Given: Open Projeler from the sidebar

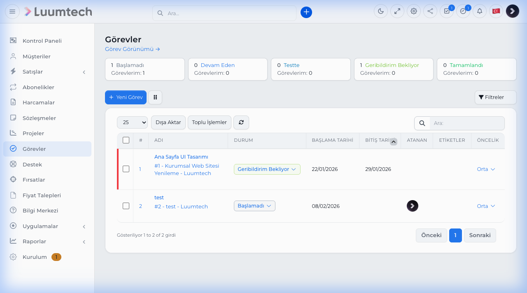Looking at the screenshot, I should [x=33, y=134].
